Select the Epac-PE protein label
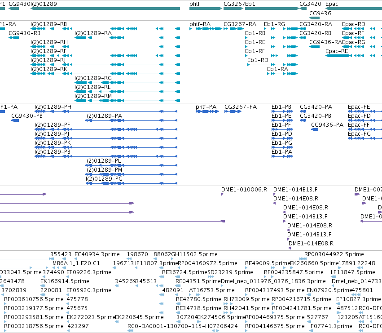Screen dimensions: 382x333 [x=359, y=107]
